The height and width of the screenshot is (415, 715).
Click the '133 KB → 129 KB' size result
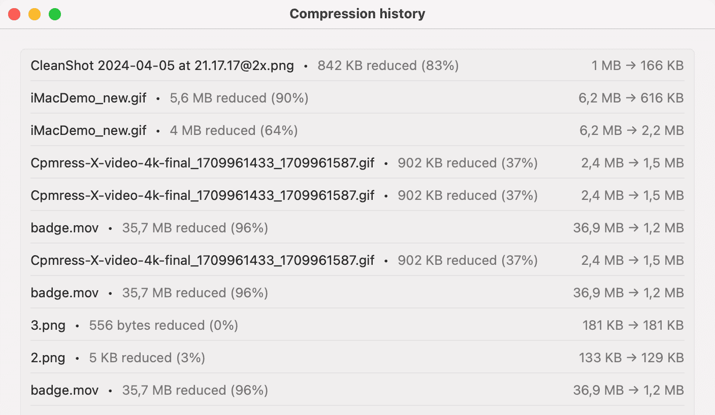click(631, 358)
